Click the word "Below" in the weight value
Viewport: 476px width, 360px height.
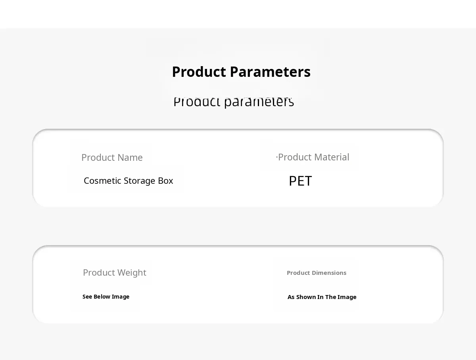(102, 297)
